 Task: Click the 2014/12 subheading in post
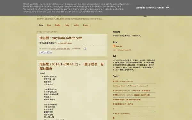click(x=42, y=73)
